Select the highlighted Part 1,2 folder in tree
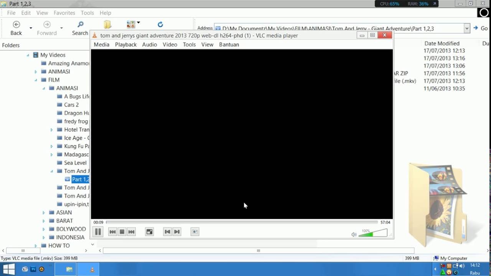491x276 pixels. 80,179
